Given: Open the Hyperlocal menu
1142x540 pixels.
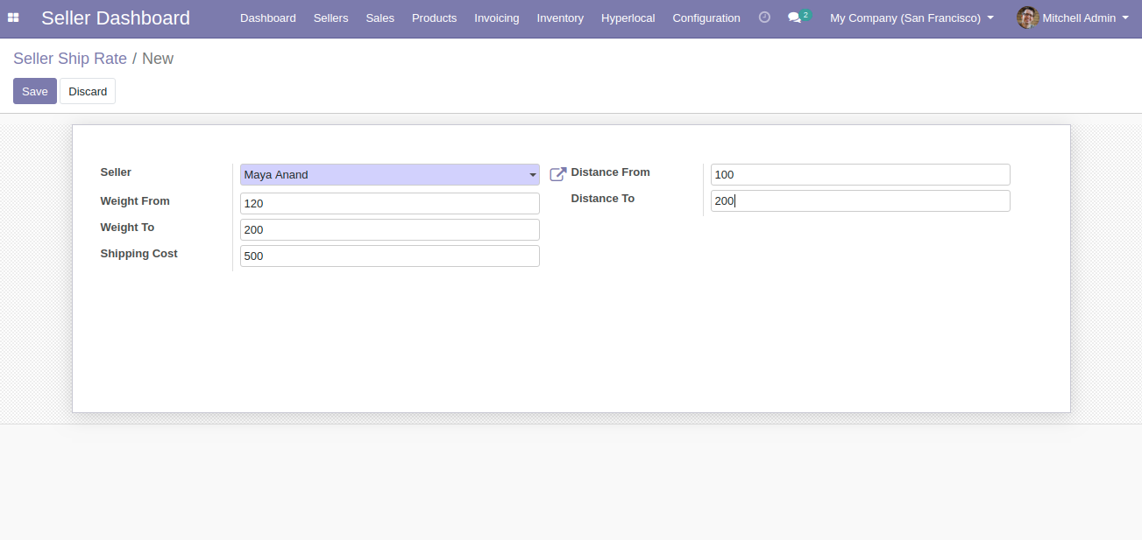Looking at the screenshot, I should point(628,18).
